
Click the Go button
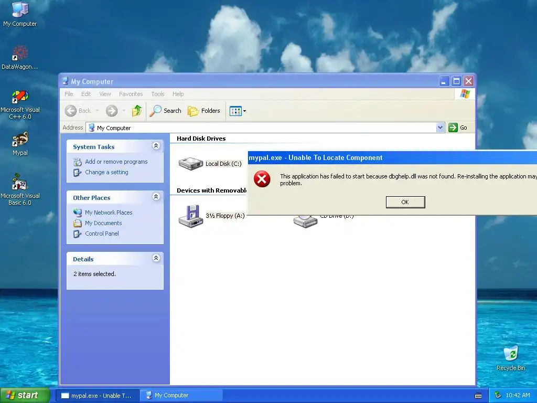458,128
